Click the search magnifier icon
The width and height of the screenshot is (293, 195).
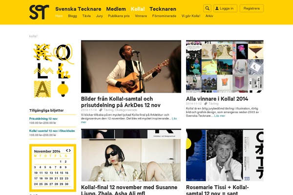click(x=207, y=8)
